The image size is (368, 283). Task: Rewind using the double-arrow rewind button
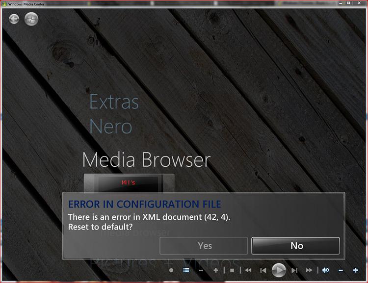coord(248,270)
